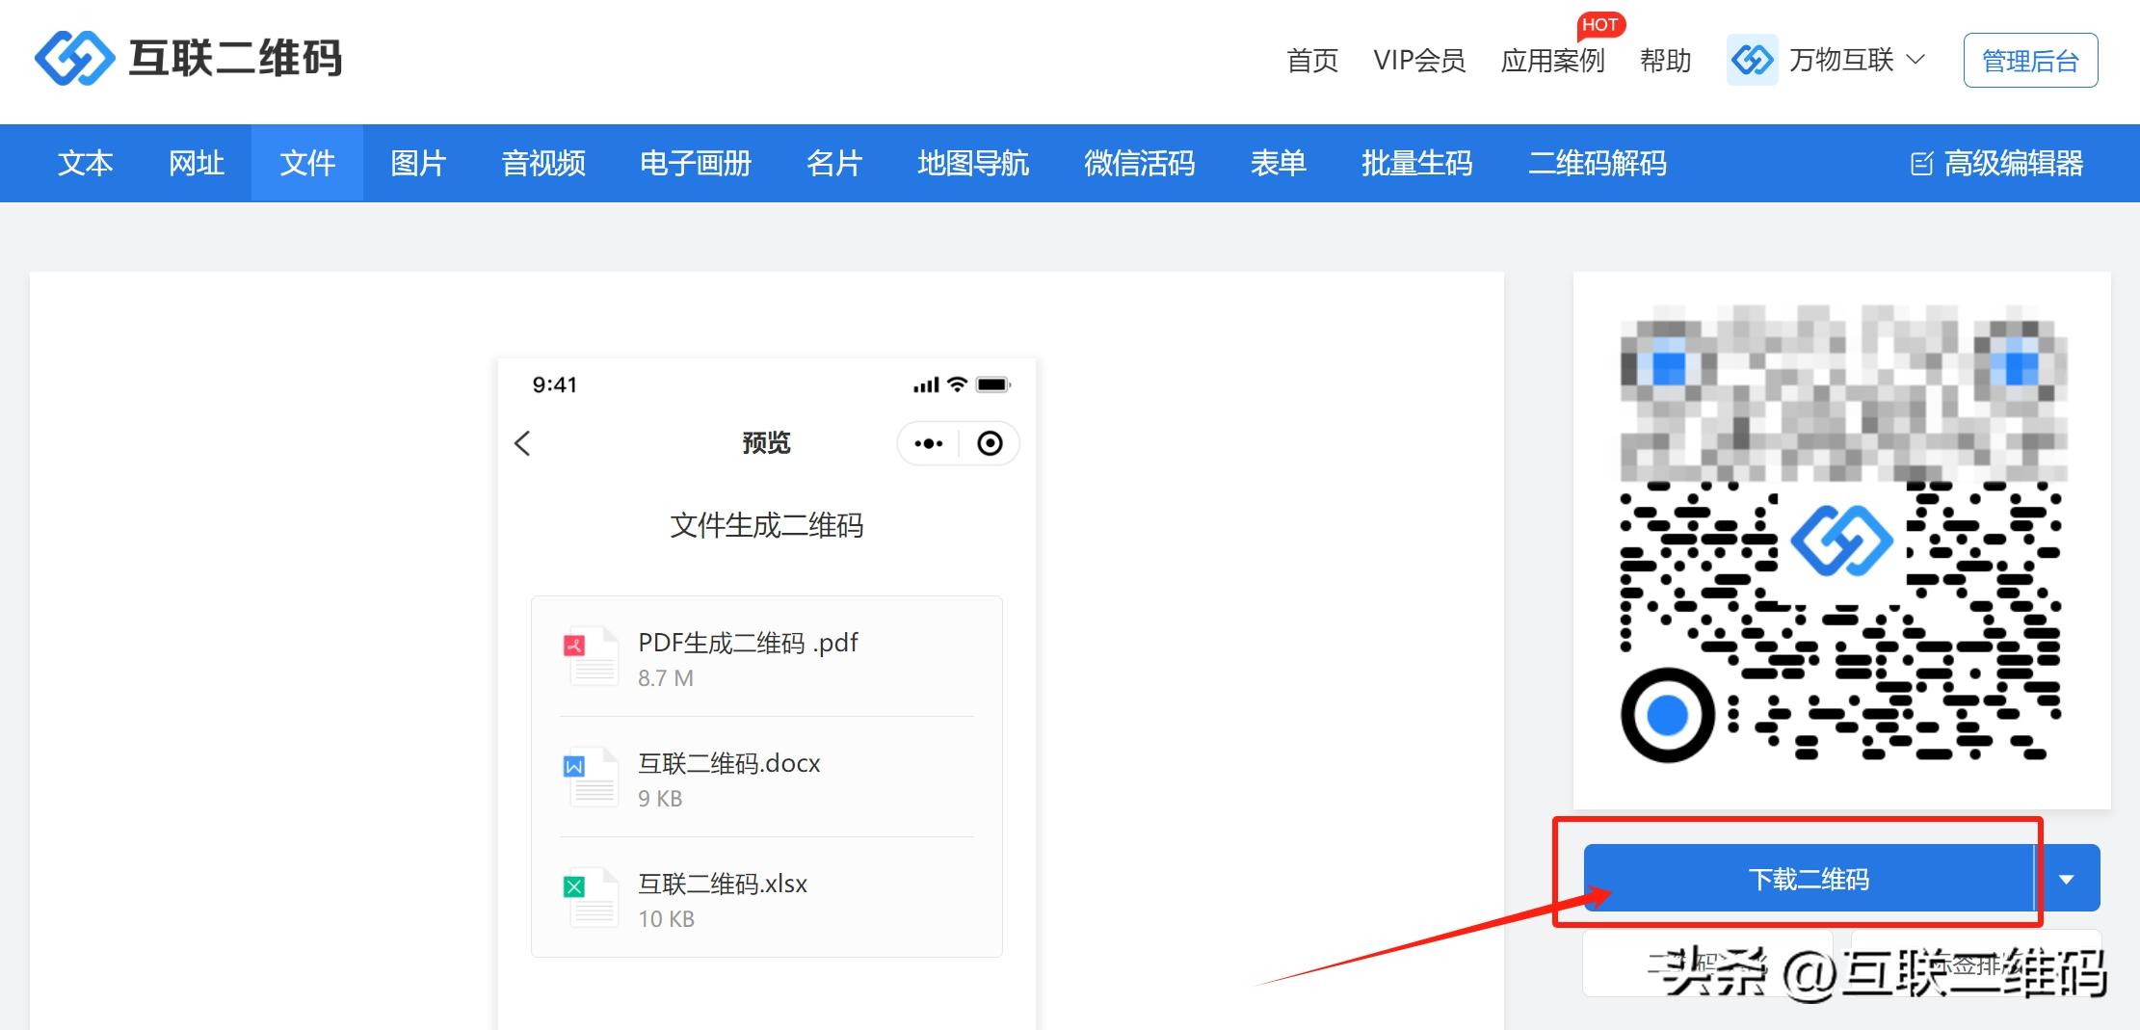
Task: Click the circular target icon in preview
Action: 990,443
